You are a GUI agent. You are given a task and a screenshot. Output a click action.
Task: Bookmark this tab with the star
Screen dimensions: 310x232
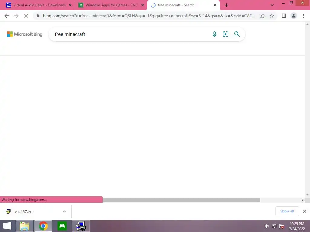pyautogui.click(x=272, y=16)
